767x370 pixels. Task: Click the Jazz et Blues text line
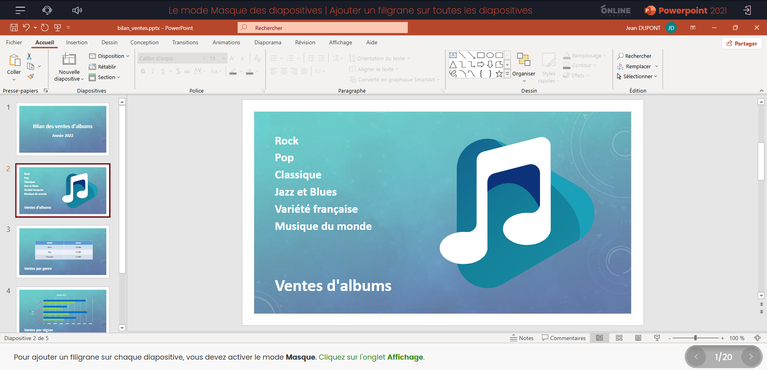[306, 192]
